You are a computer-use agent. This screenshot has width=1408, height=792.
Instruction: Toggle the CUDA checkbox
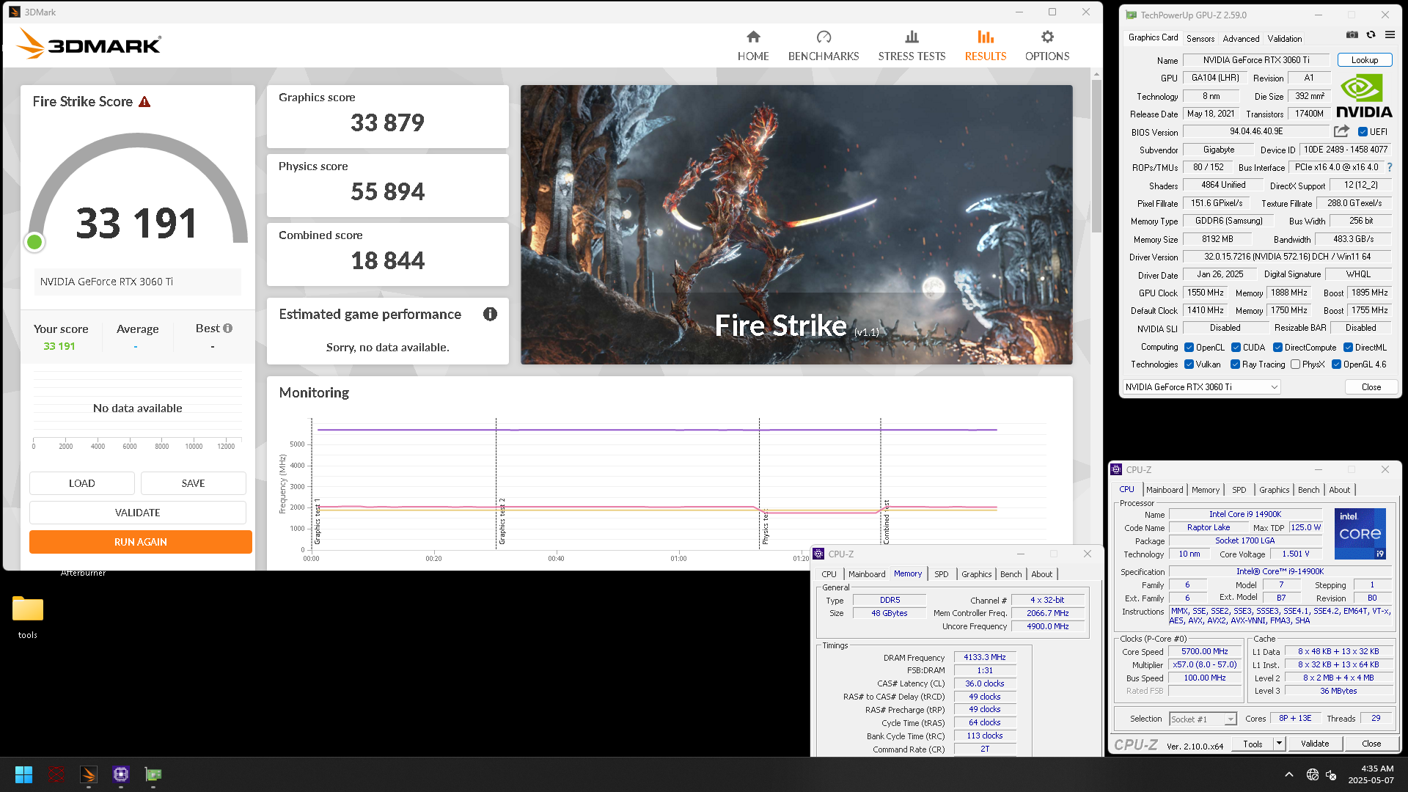tap(1236, 348)
